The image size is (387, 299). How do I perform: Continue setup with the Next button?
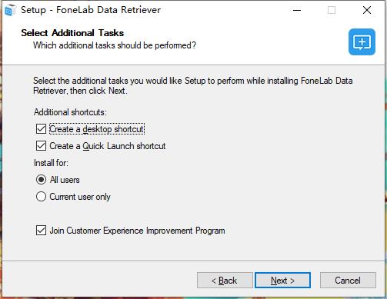tap(282, 281)
